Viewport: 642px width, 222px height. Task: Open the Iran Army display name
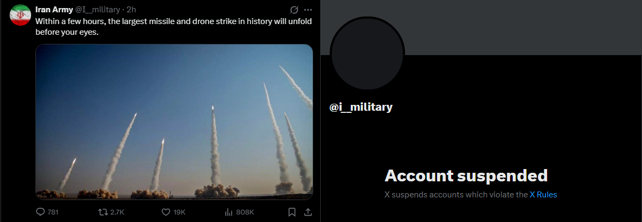(54, 10)
